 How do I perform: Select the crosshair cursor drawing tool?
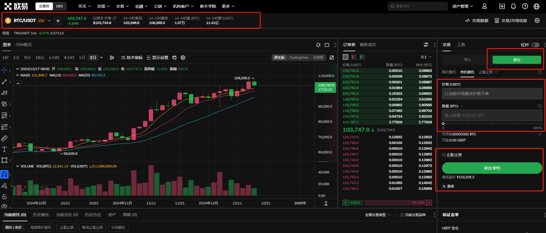pos(4,70)
